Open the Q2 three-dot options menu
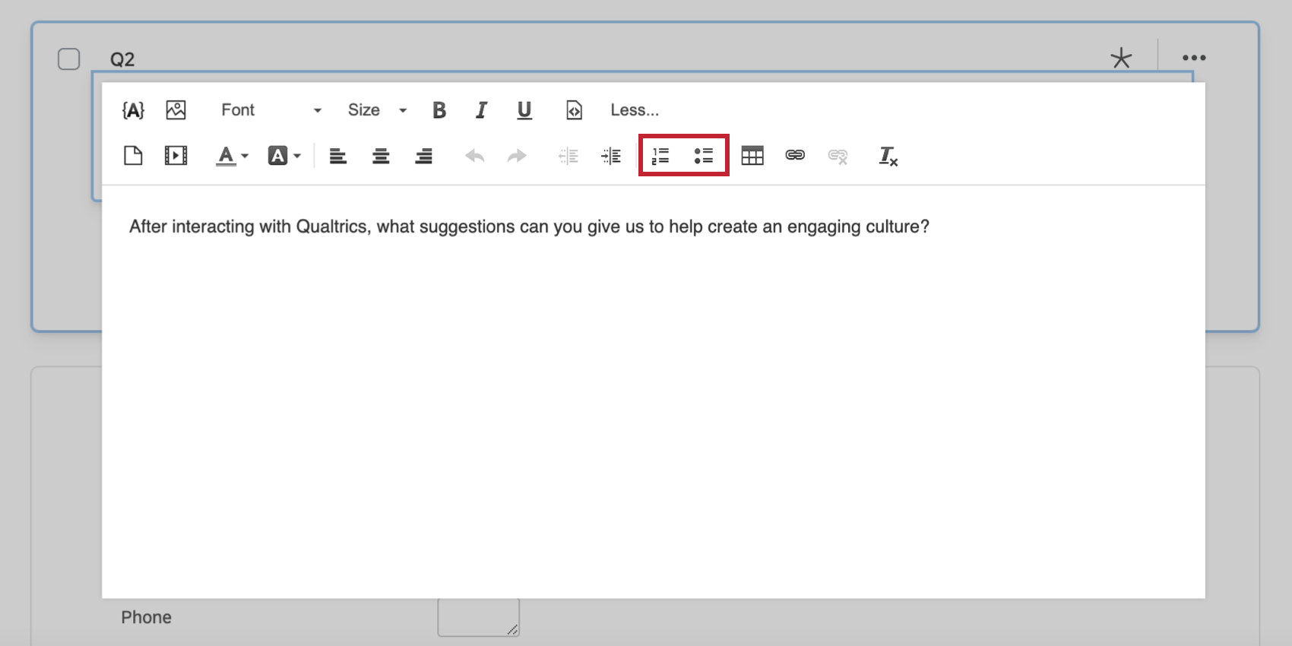 point(1194,58)
